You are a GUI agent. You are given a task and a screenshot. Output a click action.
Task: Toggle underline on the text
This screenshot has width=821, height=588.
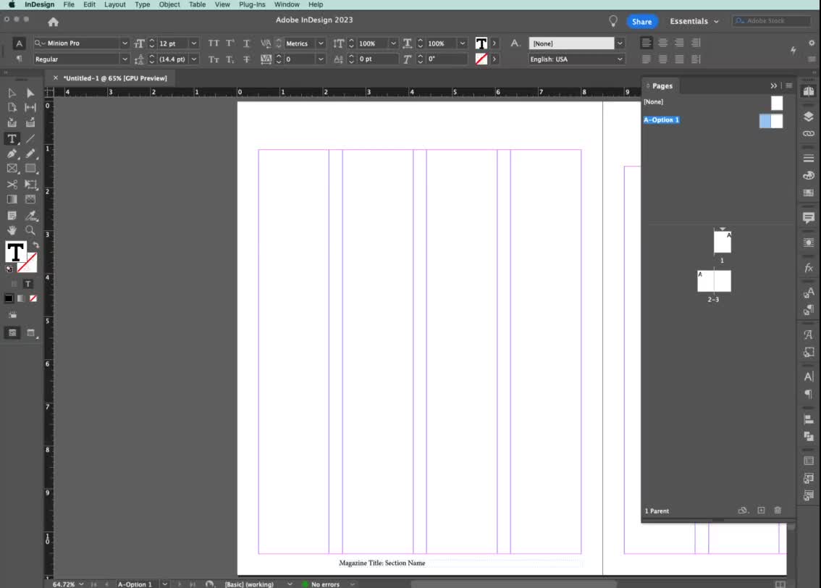coord(245,43)
